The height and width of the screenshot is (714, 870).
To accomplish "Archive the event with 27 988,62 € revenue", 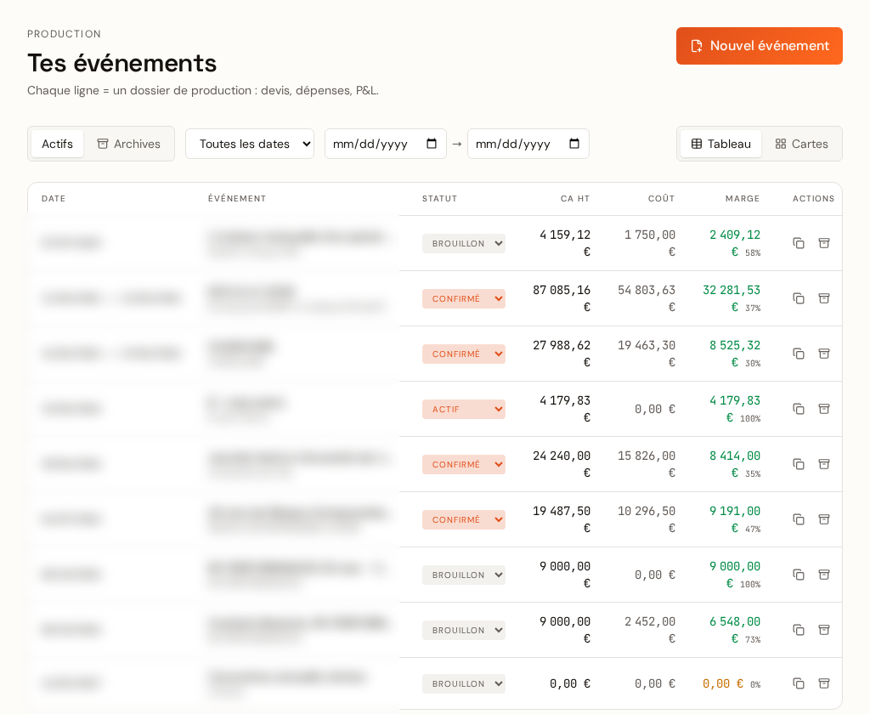I will coord(824,354).
